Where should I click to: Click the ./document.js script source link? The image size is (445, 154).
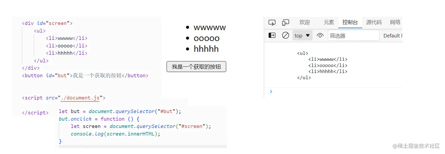coord(80,98)
